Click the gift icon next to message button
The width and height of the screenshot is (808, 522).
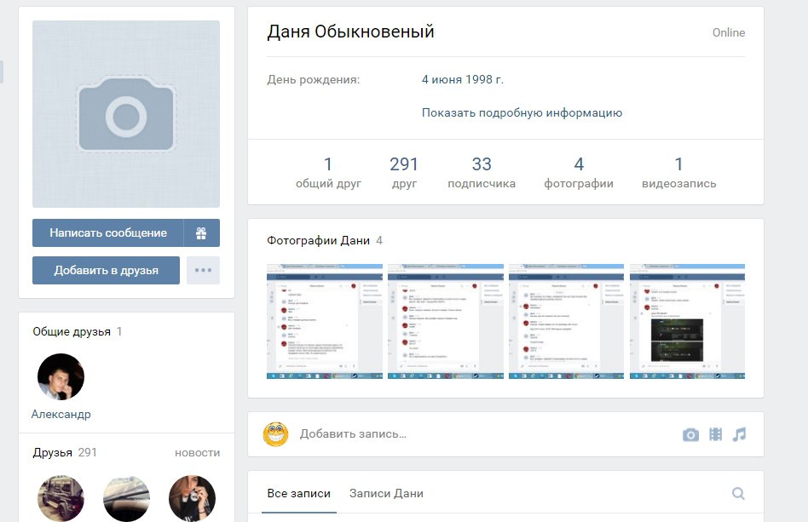point(201,232)
